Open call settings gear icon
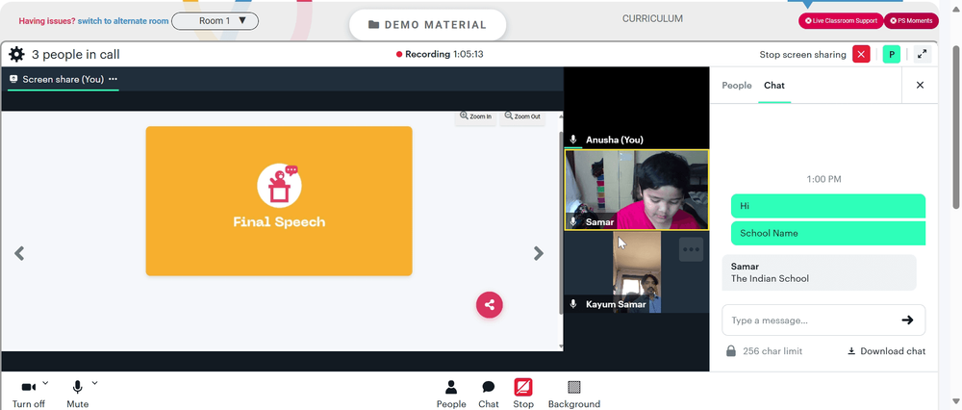 [16, 55]
